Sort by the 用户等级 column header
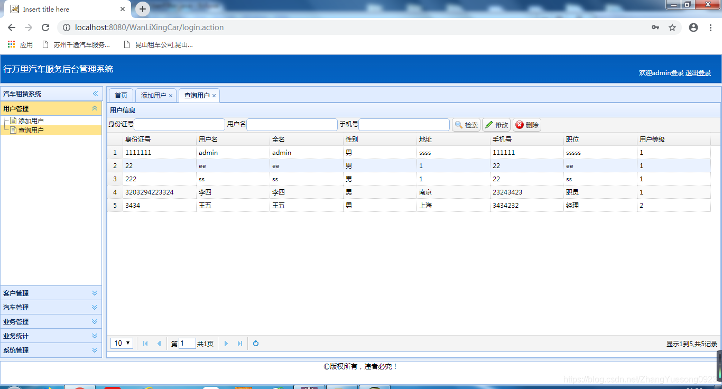Screen dimensions: 722x389 (674, 140)
